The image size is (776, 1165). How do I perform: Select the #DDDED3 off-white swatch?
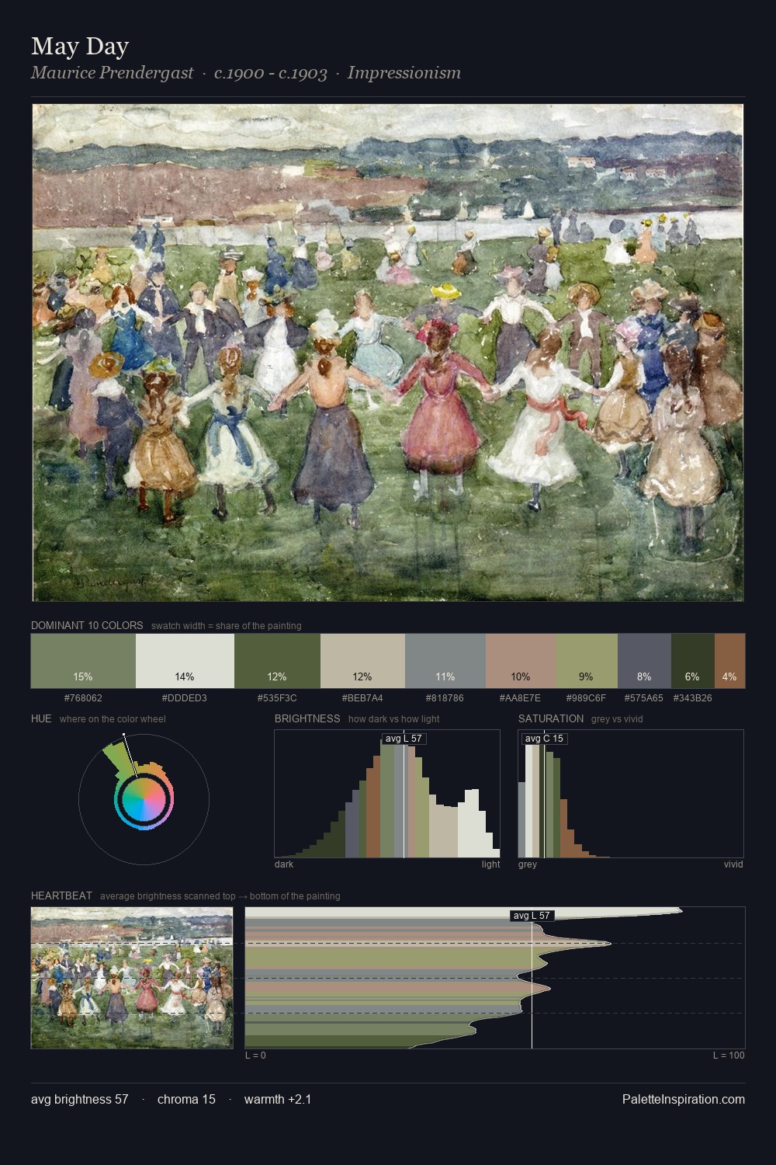coord(185,661)
